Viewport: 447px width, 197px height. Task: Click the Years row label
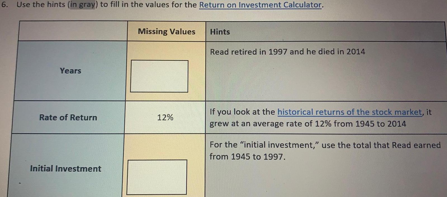tap(70, 71)
